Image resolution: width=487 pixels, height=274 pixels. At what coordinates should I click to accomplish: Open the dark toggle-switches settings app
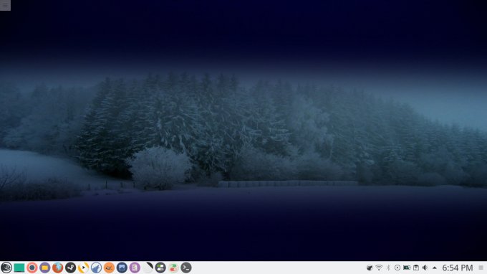[160, 268]
